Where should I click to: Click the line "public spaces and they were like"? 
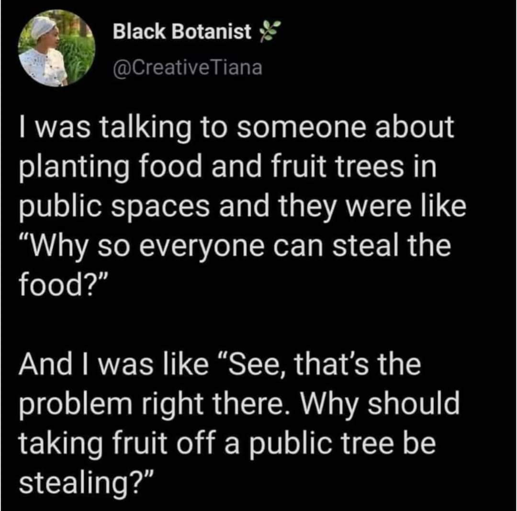coord(242,210)
